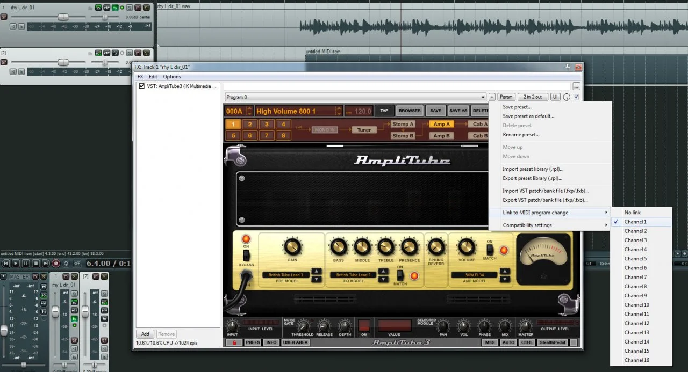This screenshot has height=372, width=688.
Task: Click the BROWSER button in AmpliTube
Action: tap(410, 111)
